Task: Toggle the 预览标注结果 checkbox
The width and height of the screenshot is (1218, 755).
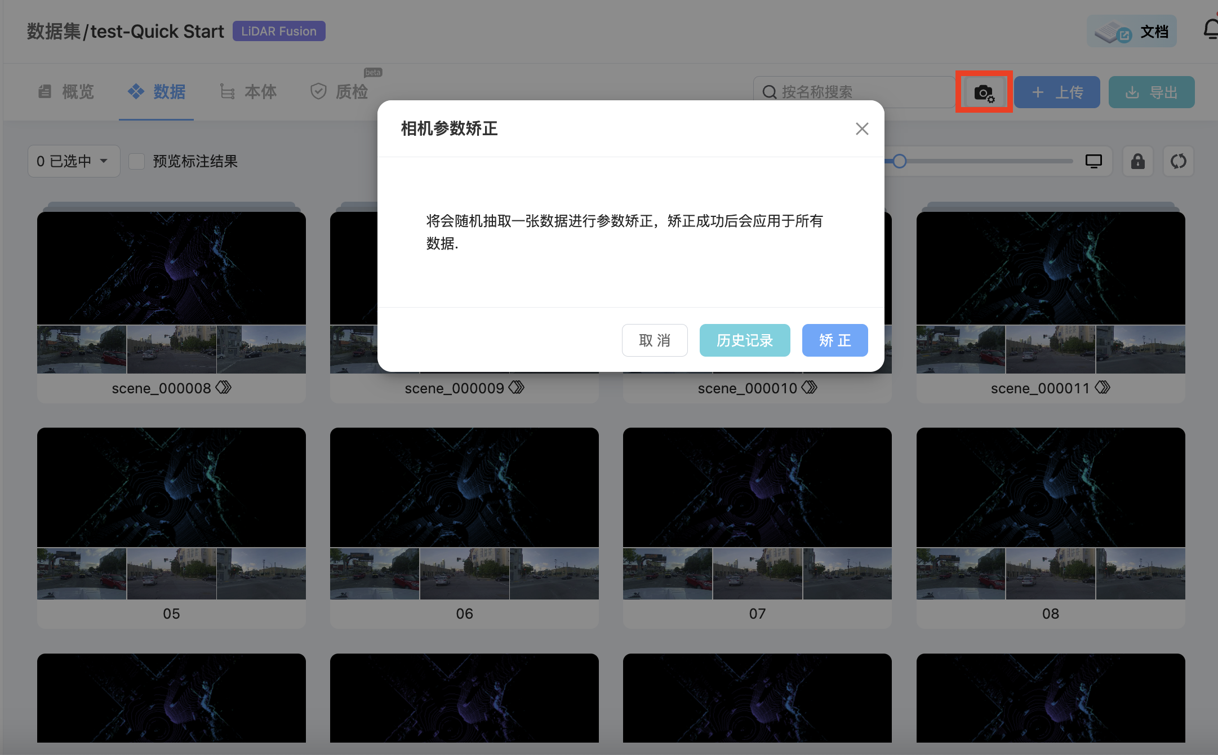Action: point(136,161)
